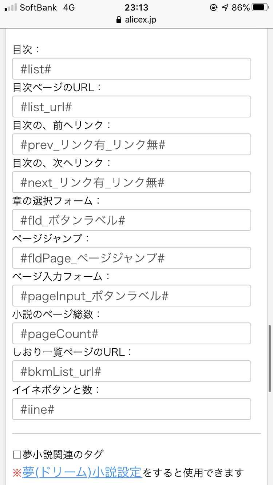273x485 pixels.
Task: Tap the location arrow status icon
Action: click(225, 7)
